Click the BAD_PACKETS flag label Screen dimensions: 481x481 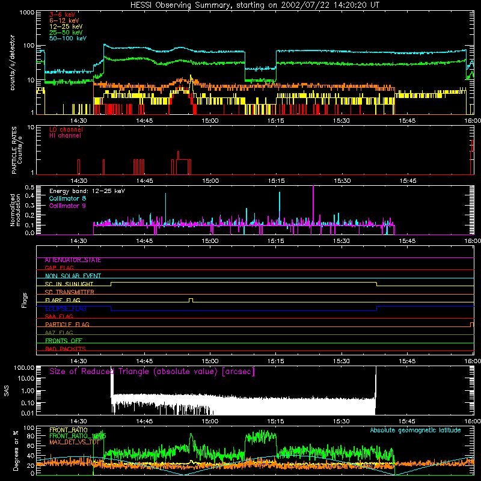tap(66, 349)
